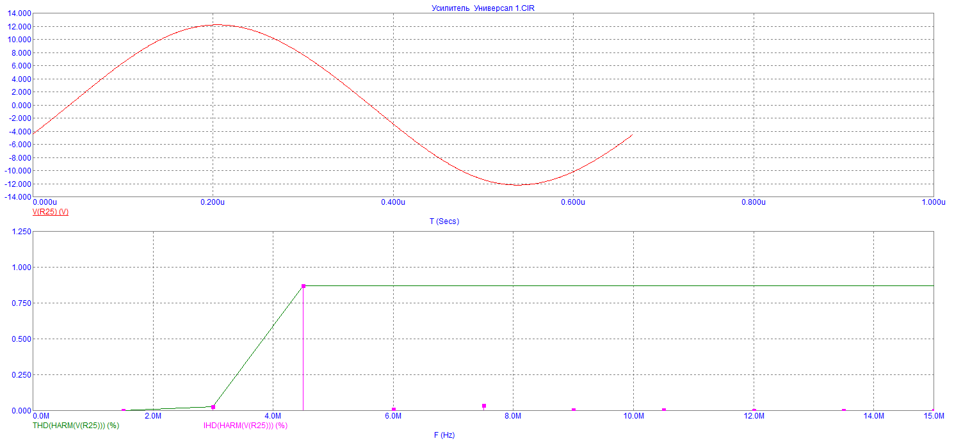This screenshot has width=954, height=448.
Task: Click the red sine wave's positive peak
Action: click(214, 25)
